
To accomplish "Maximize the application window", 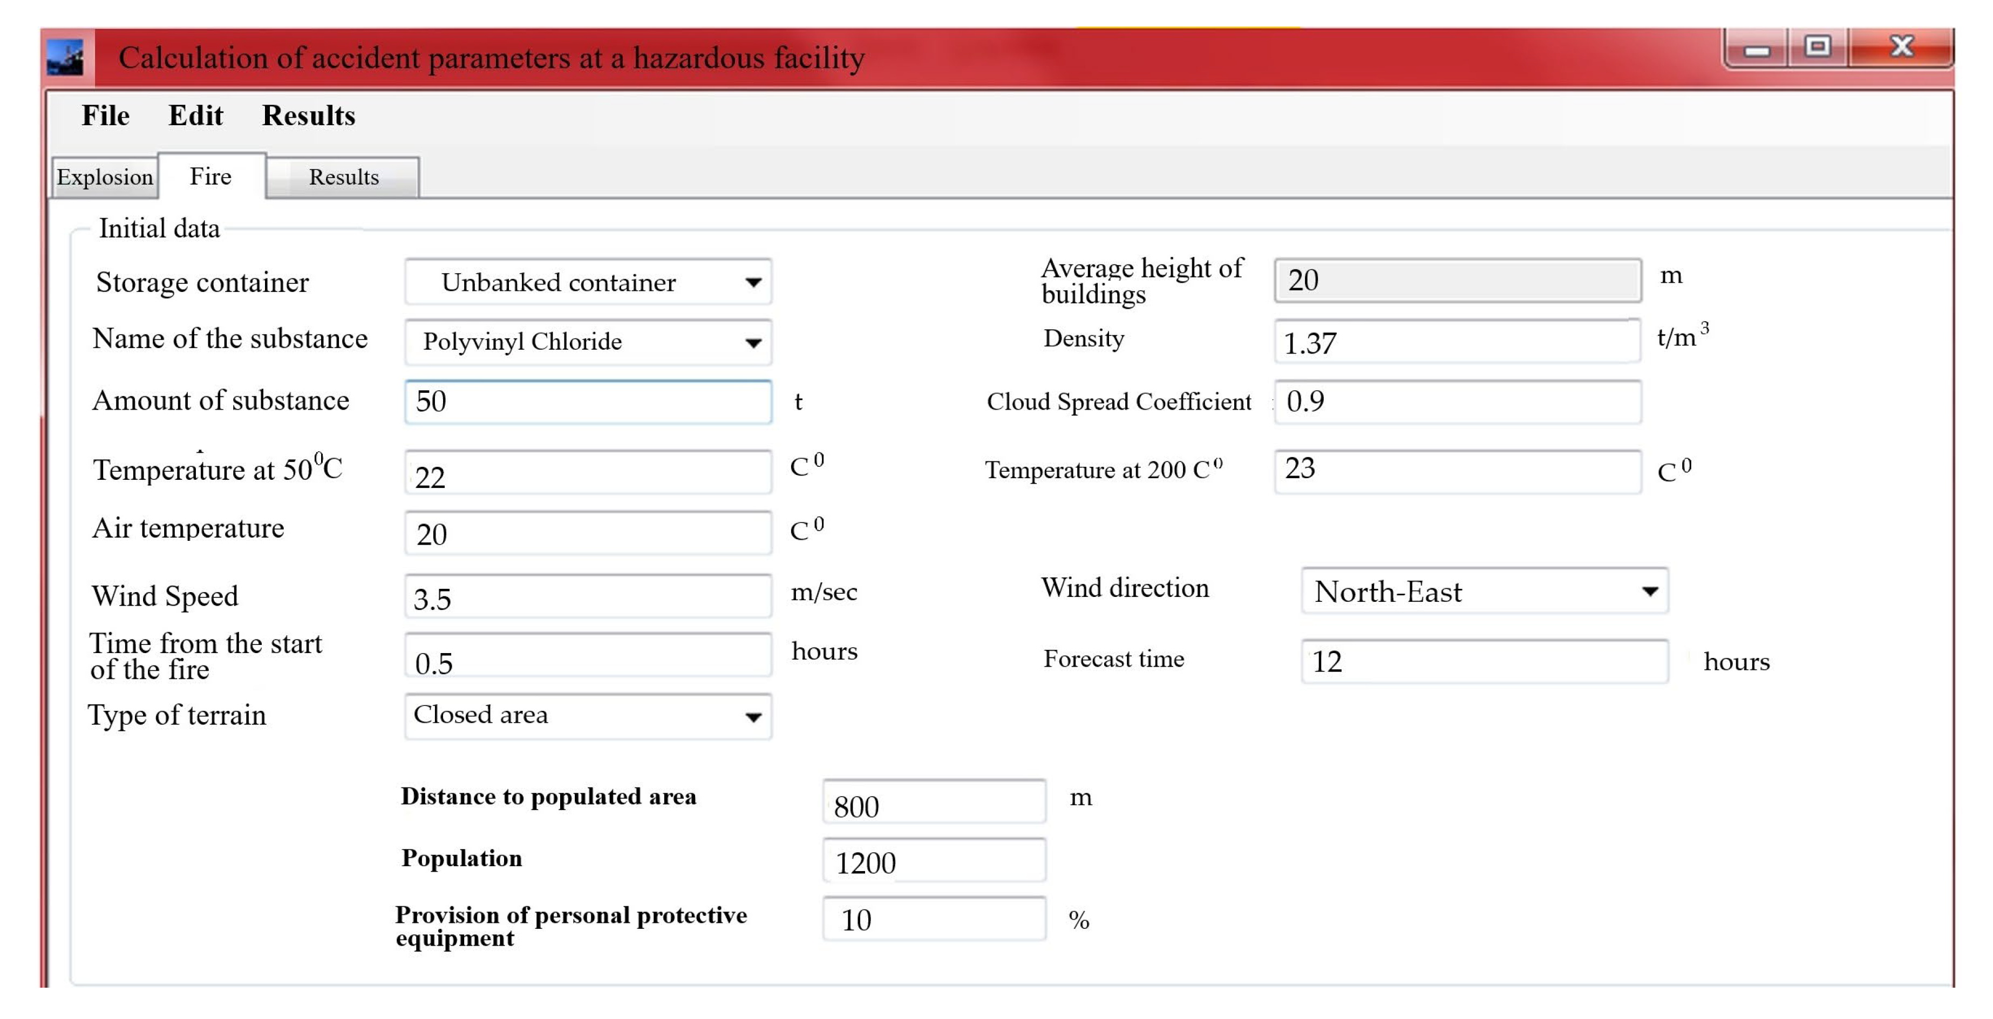I will point(1818,47).
